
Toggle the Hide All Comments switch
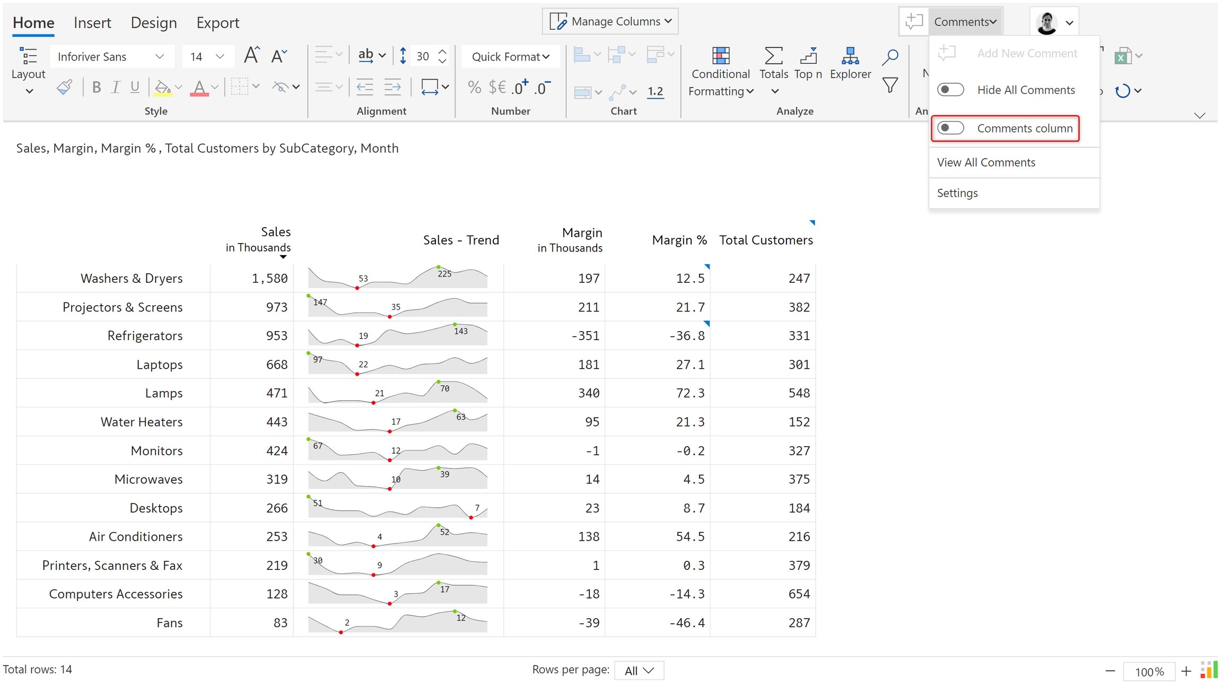pyautogui.click(x=950, y=90)
